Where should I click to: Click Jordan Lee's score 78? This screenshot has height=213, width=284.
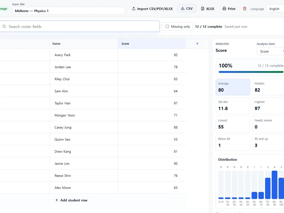click(x=152, y=67)
